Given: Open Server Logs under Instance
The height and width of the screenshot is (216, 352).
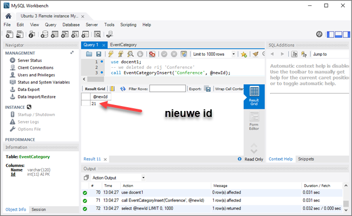Looking at the screenshot, I should point(28,122).
